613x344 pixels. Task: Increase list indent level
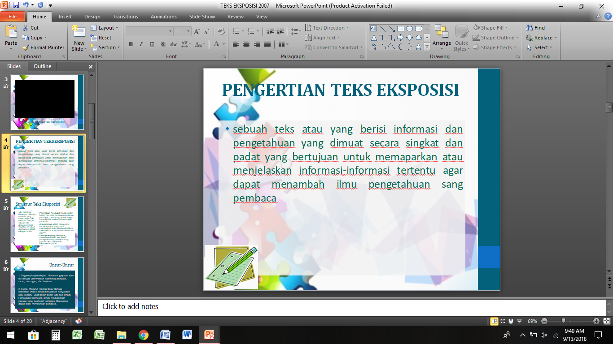(x=281, y=31)
